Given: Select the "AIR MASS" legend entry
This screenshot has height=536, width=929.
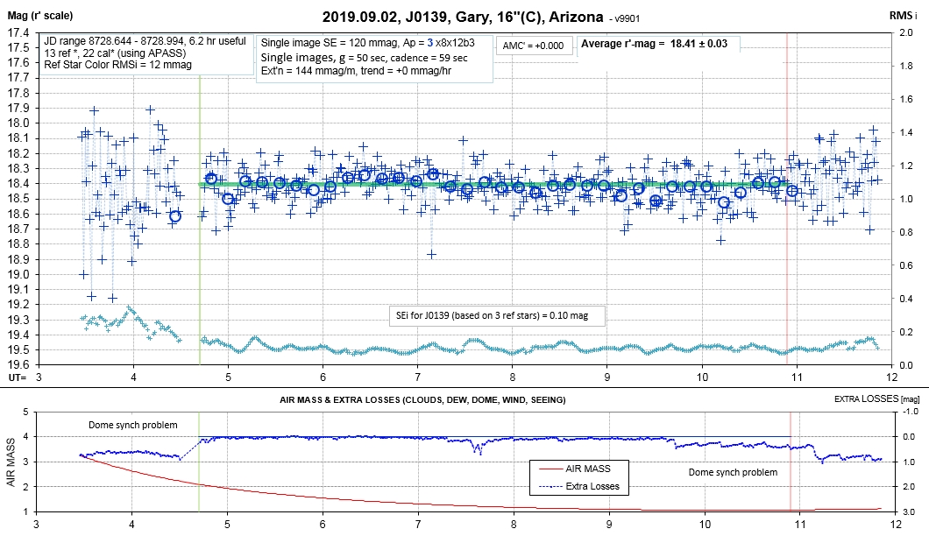Looking at the screenshot, I should coord(588,469).
